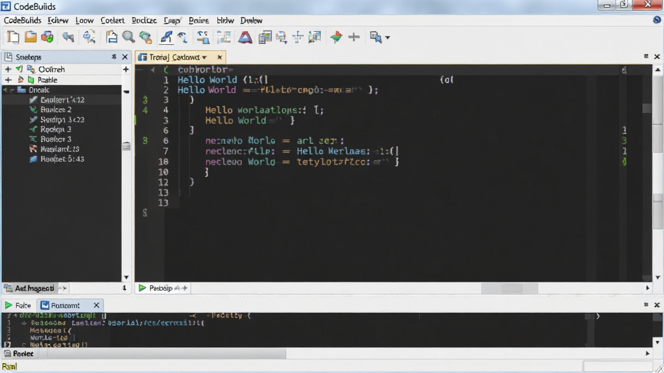
Task: Click the Ramal status bar text
Action: pyautogui.click(x=9, y=367)
